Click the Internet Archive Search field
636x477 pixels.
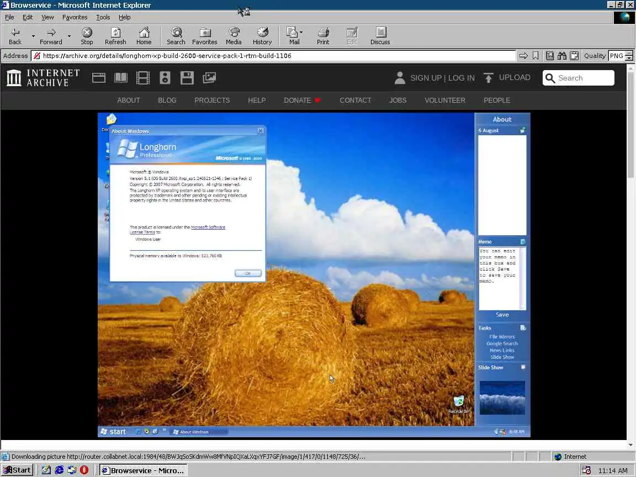point(579,78)
